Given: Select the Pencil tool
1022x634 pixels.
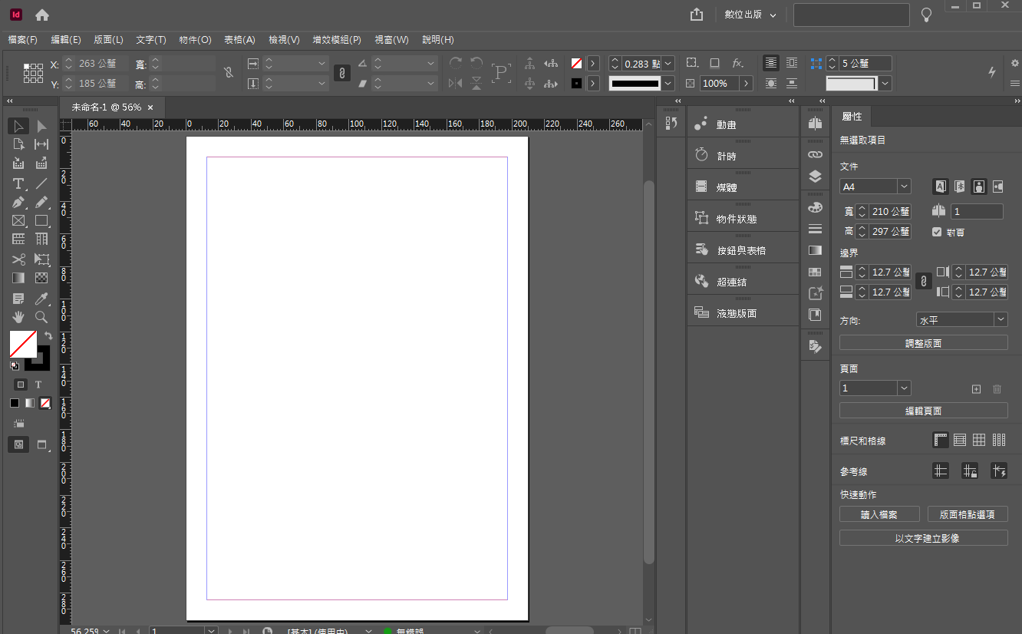Looking at the screenshot, I should pos(41,203).
